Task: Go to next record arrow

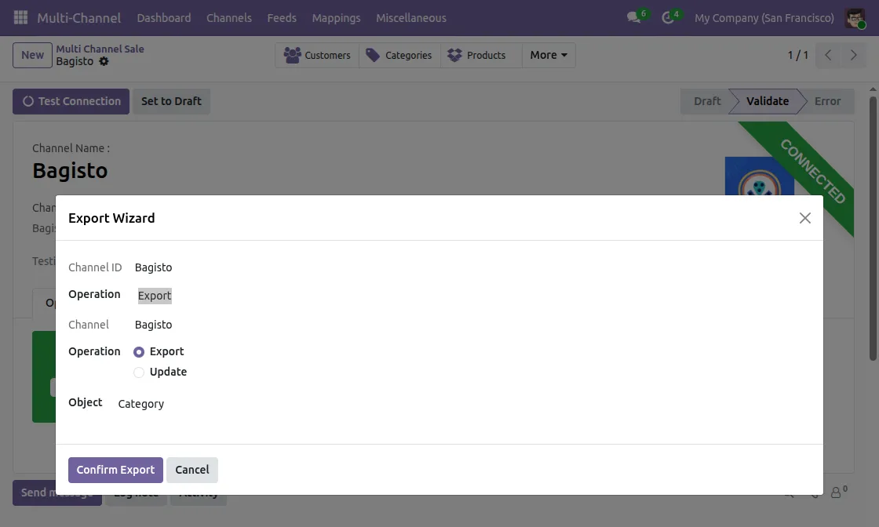Action: [853, 55]
